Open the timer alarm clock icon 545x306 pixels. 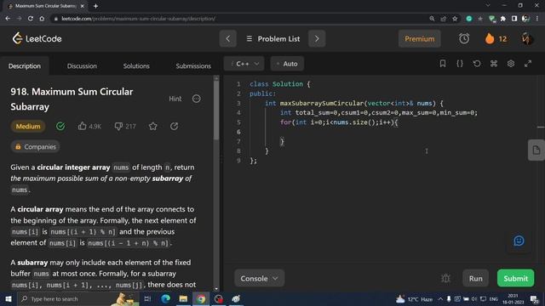(464, 38)
